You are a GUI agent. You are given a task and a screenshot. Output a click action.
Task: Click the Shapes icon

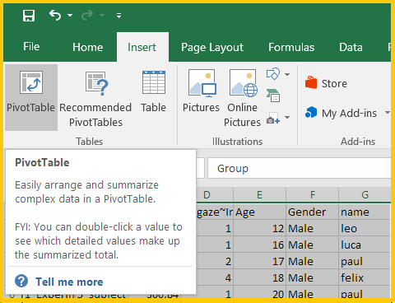pos(273,74)
